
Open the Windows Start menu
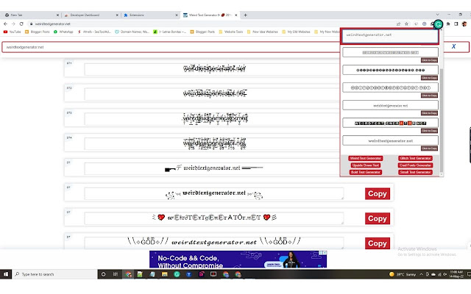tap(5, 274)
